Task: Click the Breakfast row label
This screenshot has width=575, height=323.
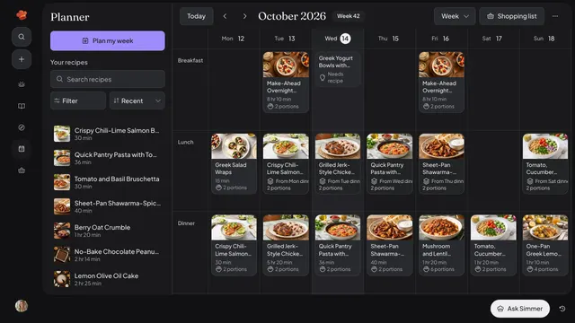Action: 190,60
